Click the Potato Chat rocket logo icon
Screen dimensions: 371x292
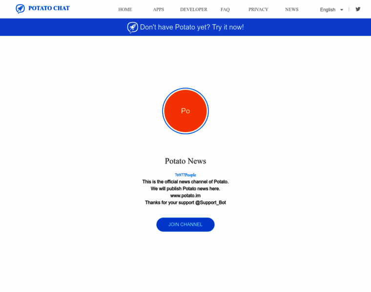[x=20, y=9]
